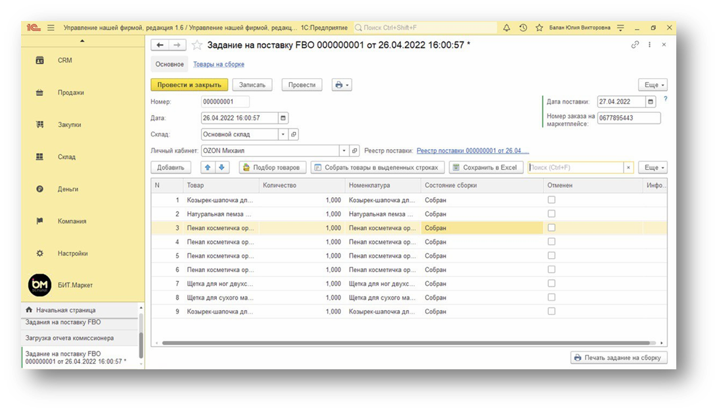
Task: Click the notifications bell icon
Action: (x=507, y=28)
